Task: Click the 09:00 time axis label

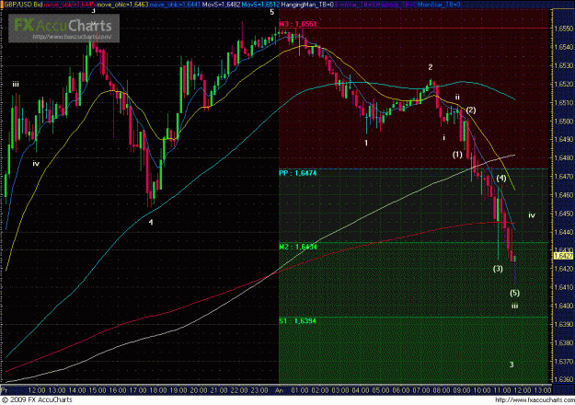Action: click(461, 390)
